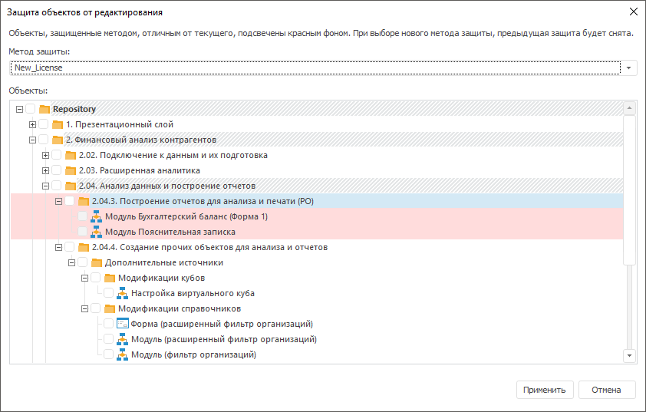Enable checkbox for Модификации справочников

click(x=96, y=308)
